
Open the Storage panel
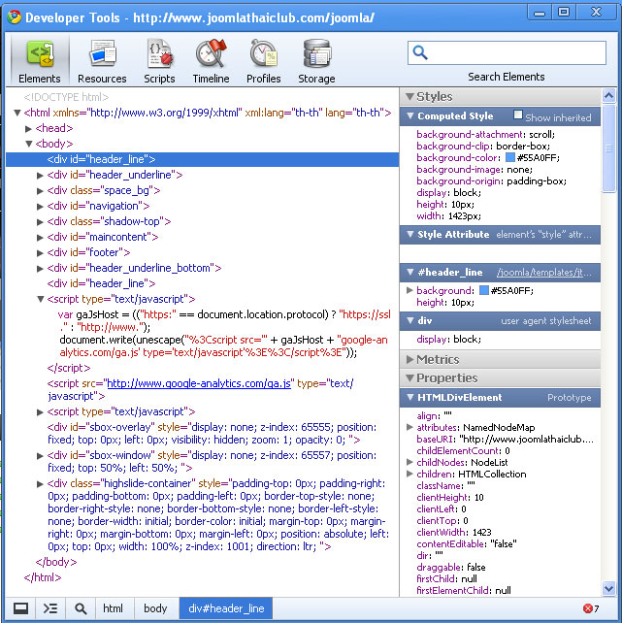pos(316,61)
